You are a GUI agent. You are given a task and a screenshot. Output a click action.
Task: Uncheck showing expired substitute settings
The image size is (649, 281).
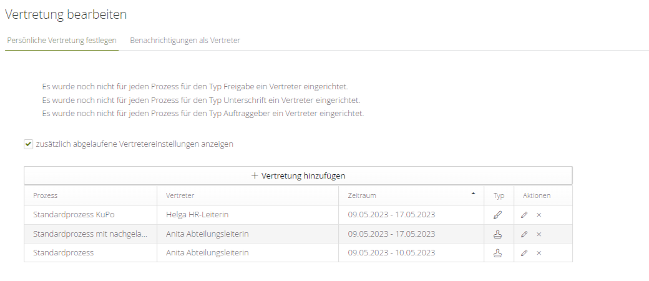click(28, 144)
